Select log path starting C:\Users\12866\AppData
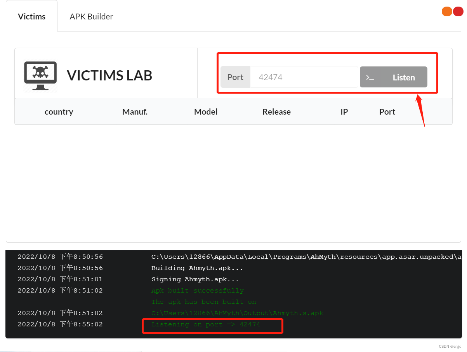This screenshot has height=352, width=467. [x=306, y=257]
